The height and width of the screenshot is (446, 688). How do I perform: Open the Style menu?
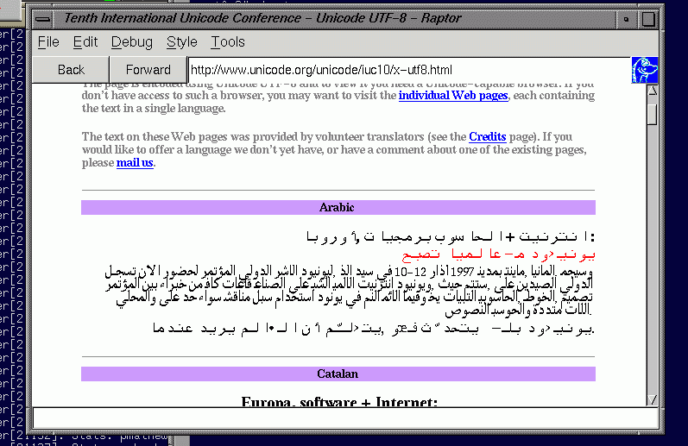point(181,42)
